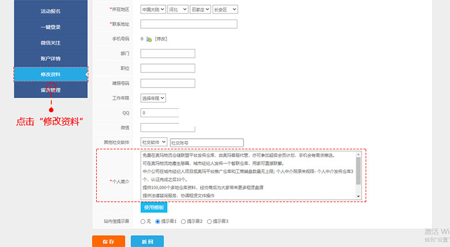Open the 中国大陆 country dropdown

153,10
